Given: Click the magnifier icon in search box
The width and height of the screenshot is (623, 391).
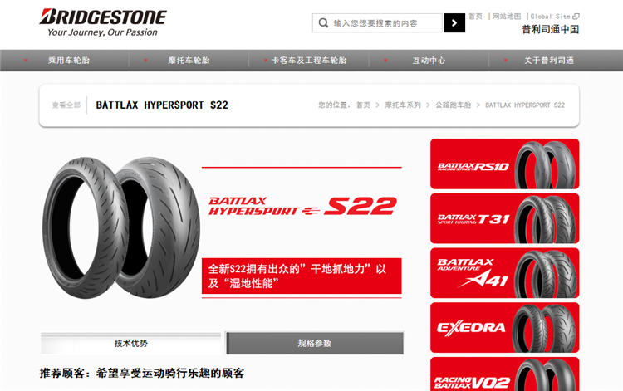Looking at the screenshot, I should click(x=323, y=23).
